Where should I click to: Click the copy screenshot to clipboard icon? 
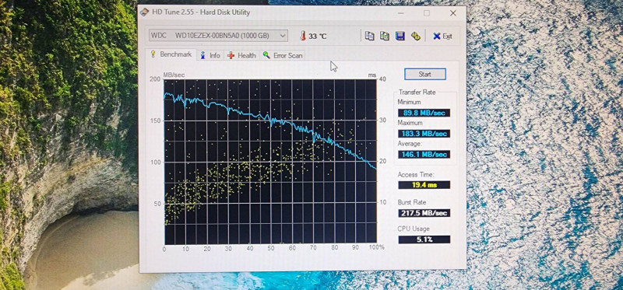coord(384,36)
